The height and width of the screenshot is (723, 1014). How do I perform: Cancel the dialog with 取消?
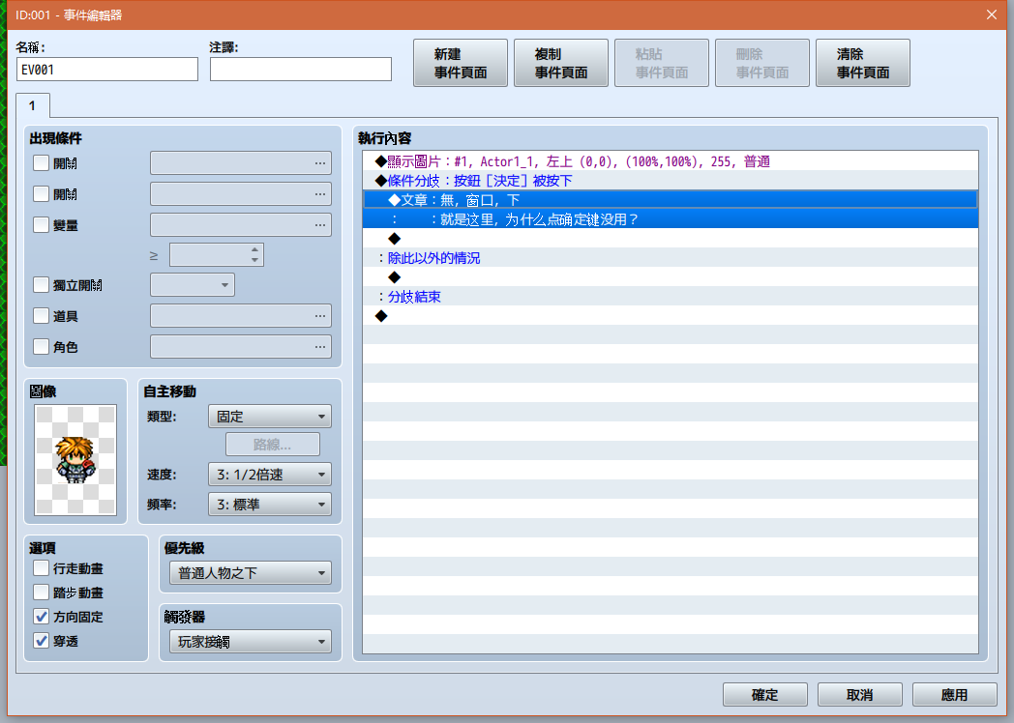click(x=859, y=695)
